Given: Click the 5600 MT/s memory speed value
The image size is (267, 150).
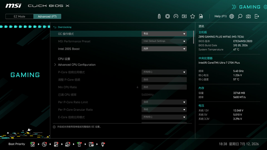Looking at the screenshot, I should point(239,97).
